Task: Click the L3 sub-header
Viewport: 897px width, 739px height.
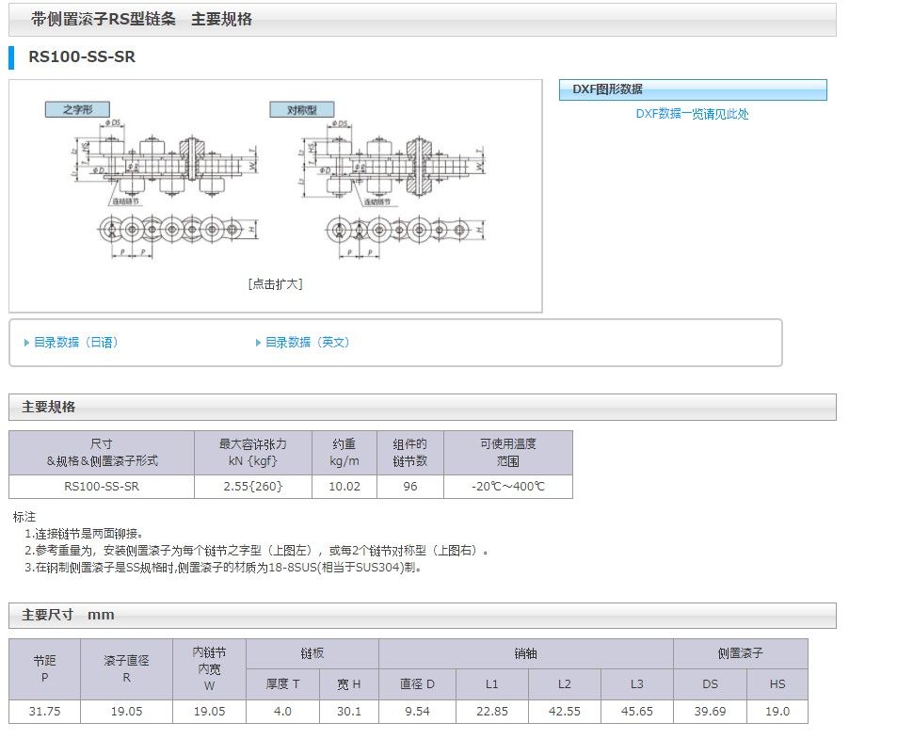Action: [636, 684]
